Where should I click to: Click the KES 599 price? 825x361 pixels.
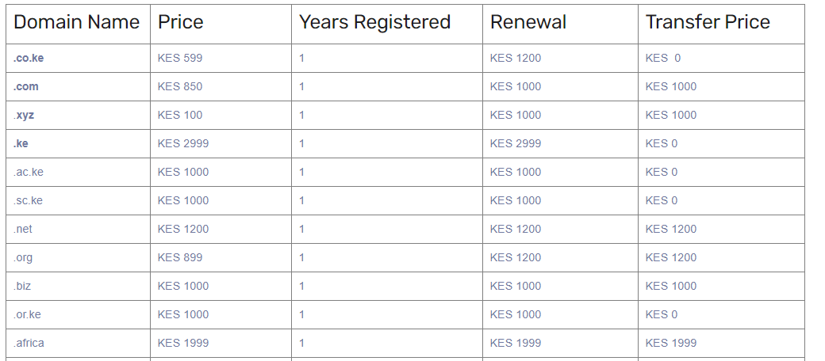click(180, 59)
